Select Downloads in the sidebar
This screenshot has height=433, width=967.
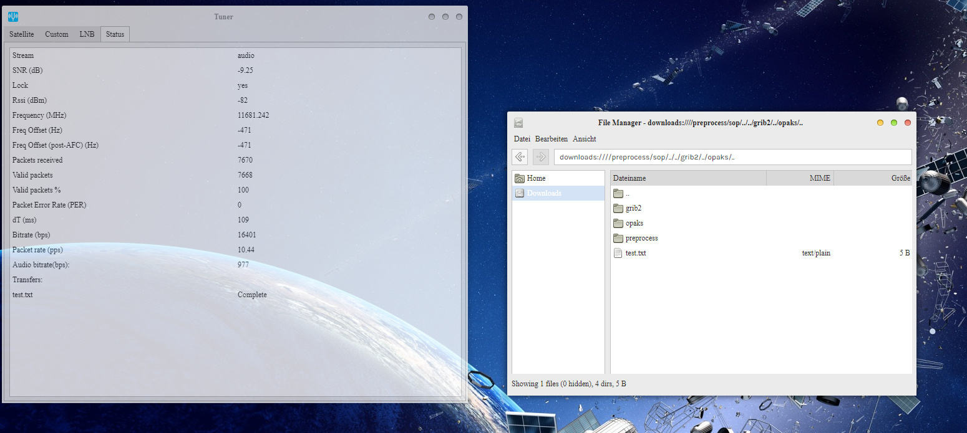tap(558, 193)
